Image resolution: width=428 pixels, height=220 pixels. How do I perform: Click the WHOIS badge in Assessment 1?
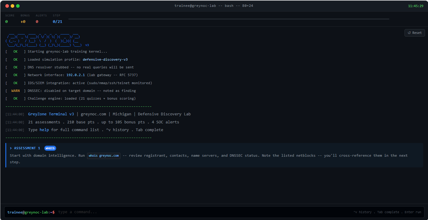[x=50, y=148]
